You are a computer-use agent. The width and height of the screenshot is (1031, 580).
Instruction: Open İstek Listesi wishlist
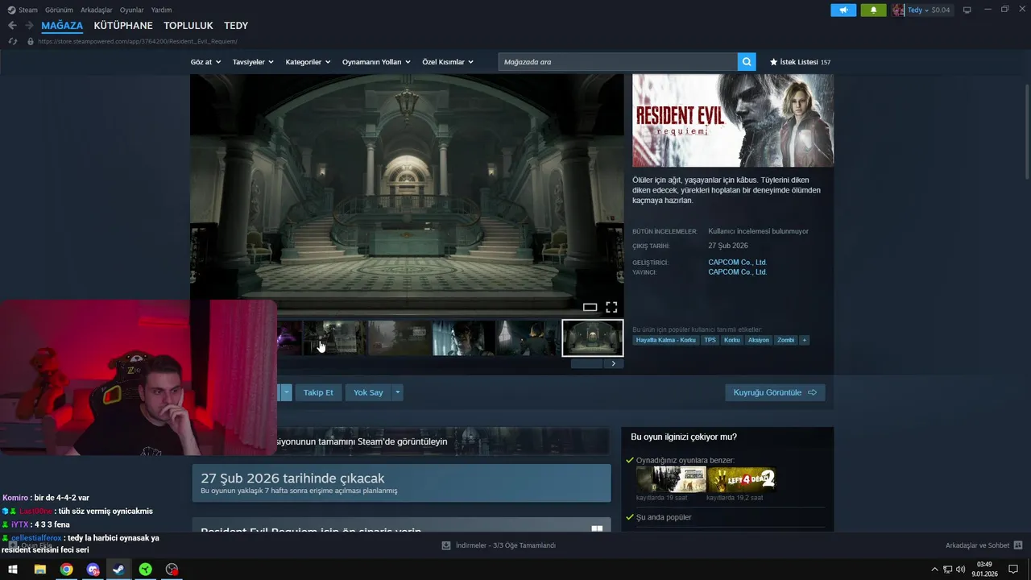800,62
